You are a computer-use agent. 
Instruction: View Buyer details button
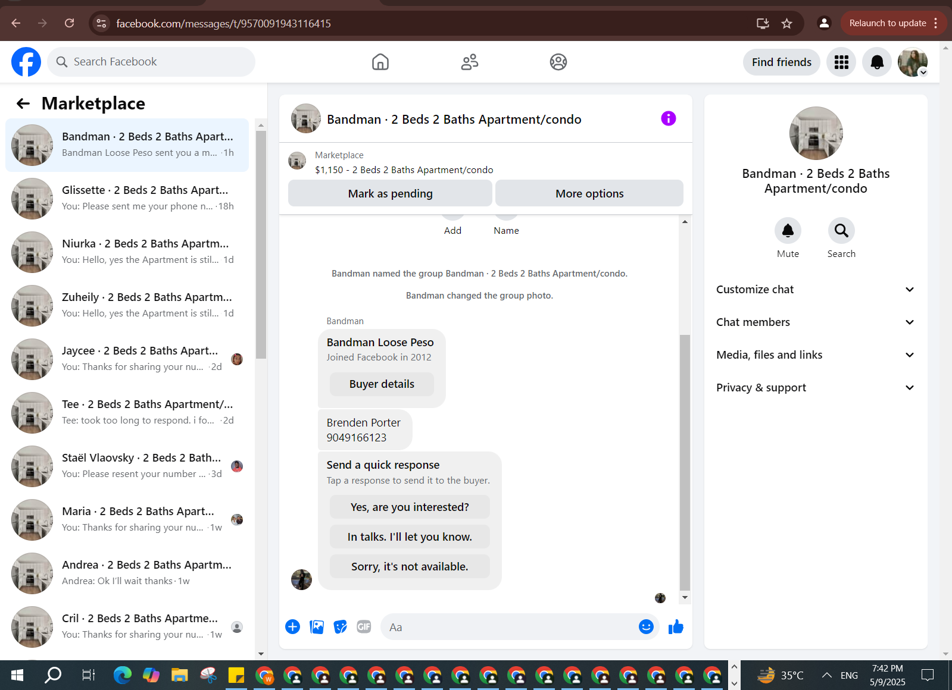(382, 384)
